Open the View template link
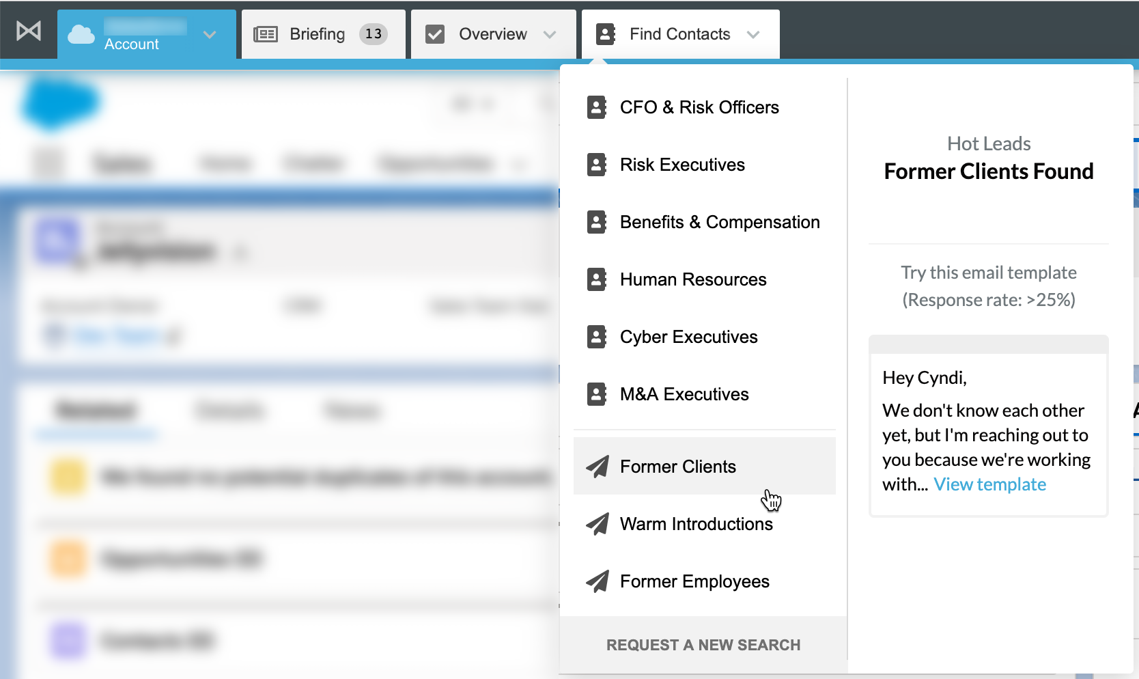Screen dimensions: 1139x679 [x=989, y=484]
